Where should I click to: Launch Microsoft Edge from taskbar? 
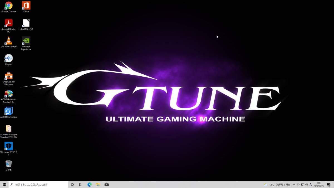[90, 184]
